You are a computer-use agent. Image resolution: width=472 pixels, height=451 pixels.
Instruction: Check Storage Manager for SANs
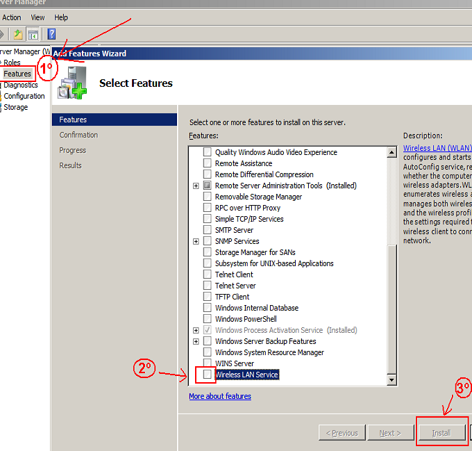207,252
